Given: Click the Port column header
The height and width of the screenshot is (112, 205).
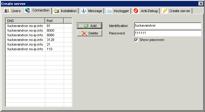Looking at the screenshot, I should click(x=54, y=21).
